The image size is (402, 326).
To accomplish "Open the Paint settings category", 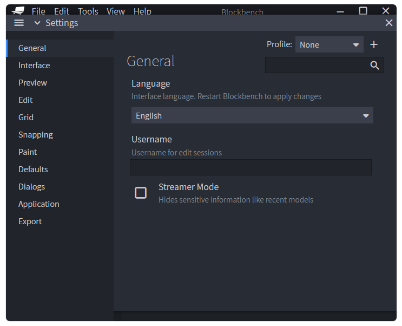I will (28, 152).
